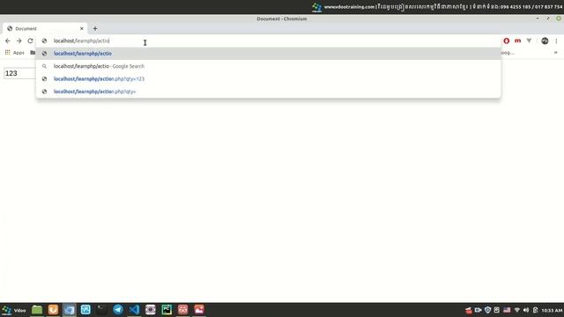Go back with the browser back arrow

coord(8,41)
